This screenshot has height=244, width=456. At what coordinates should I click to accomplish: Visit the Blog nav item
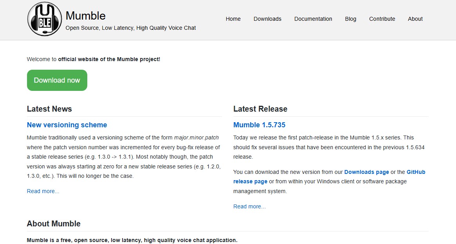click(x=350, y=19)
